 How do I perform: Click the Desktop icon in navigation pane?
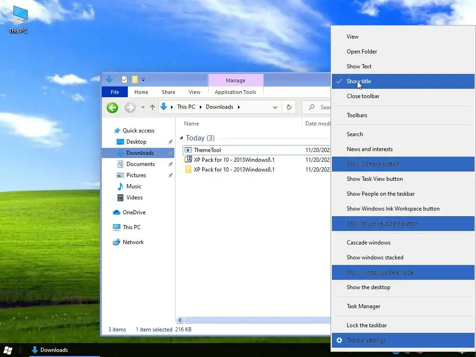[x=120, y=142]
